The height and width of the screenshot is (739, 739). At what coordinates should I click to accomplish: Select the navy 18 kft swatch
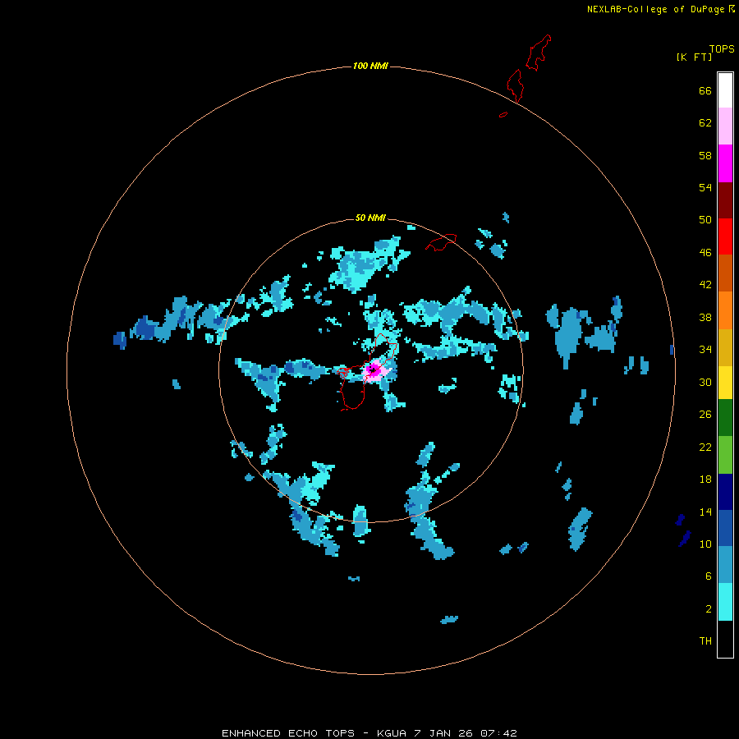point(725,492)
